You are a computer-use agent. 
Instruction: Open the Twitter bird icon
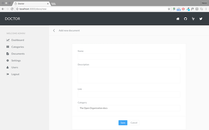coord(201,19)
